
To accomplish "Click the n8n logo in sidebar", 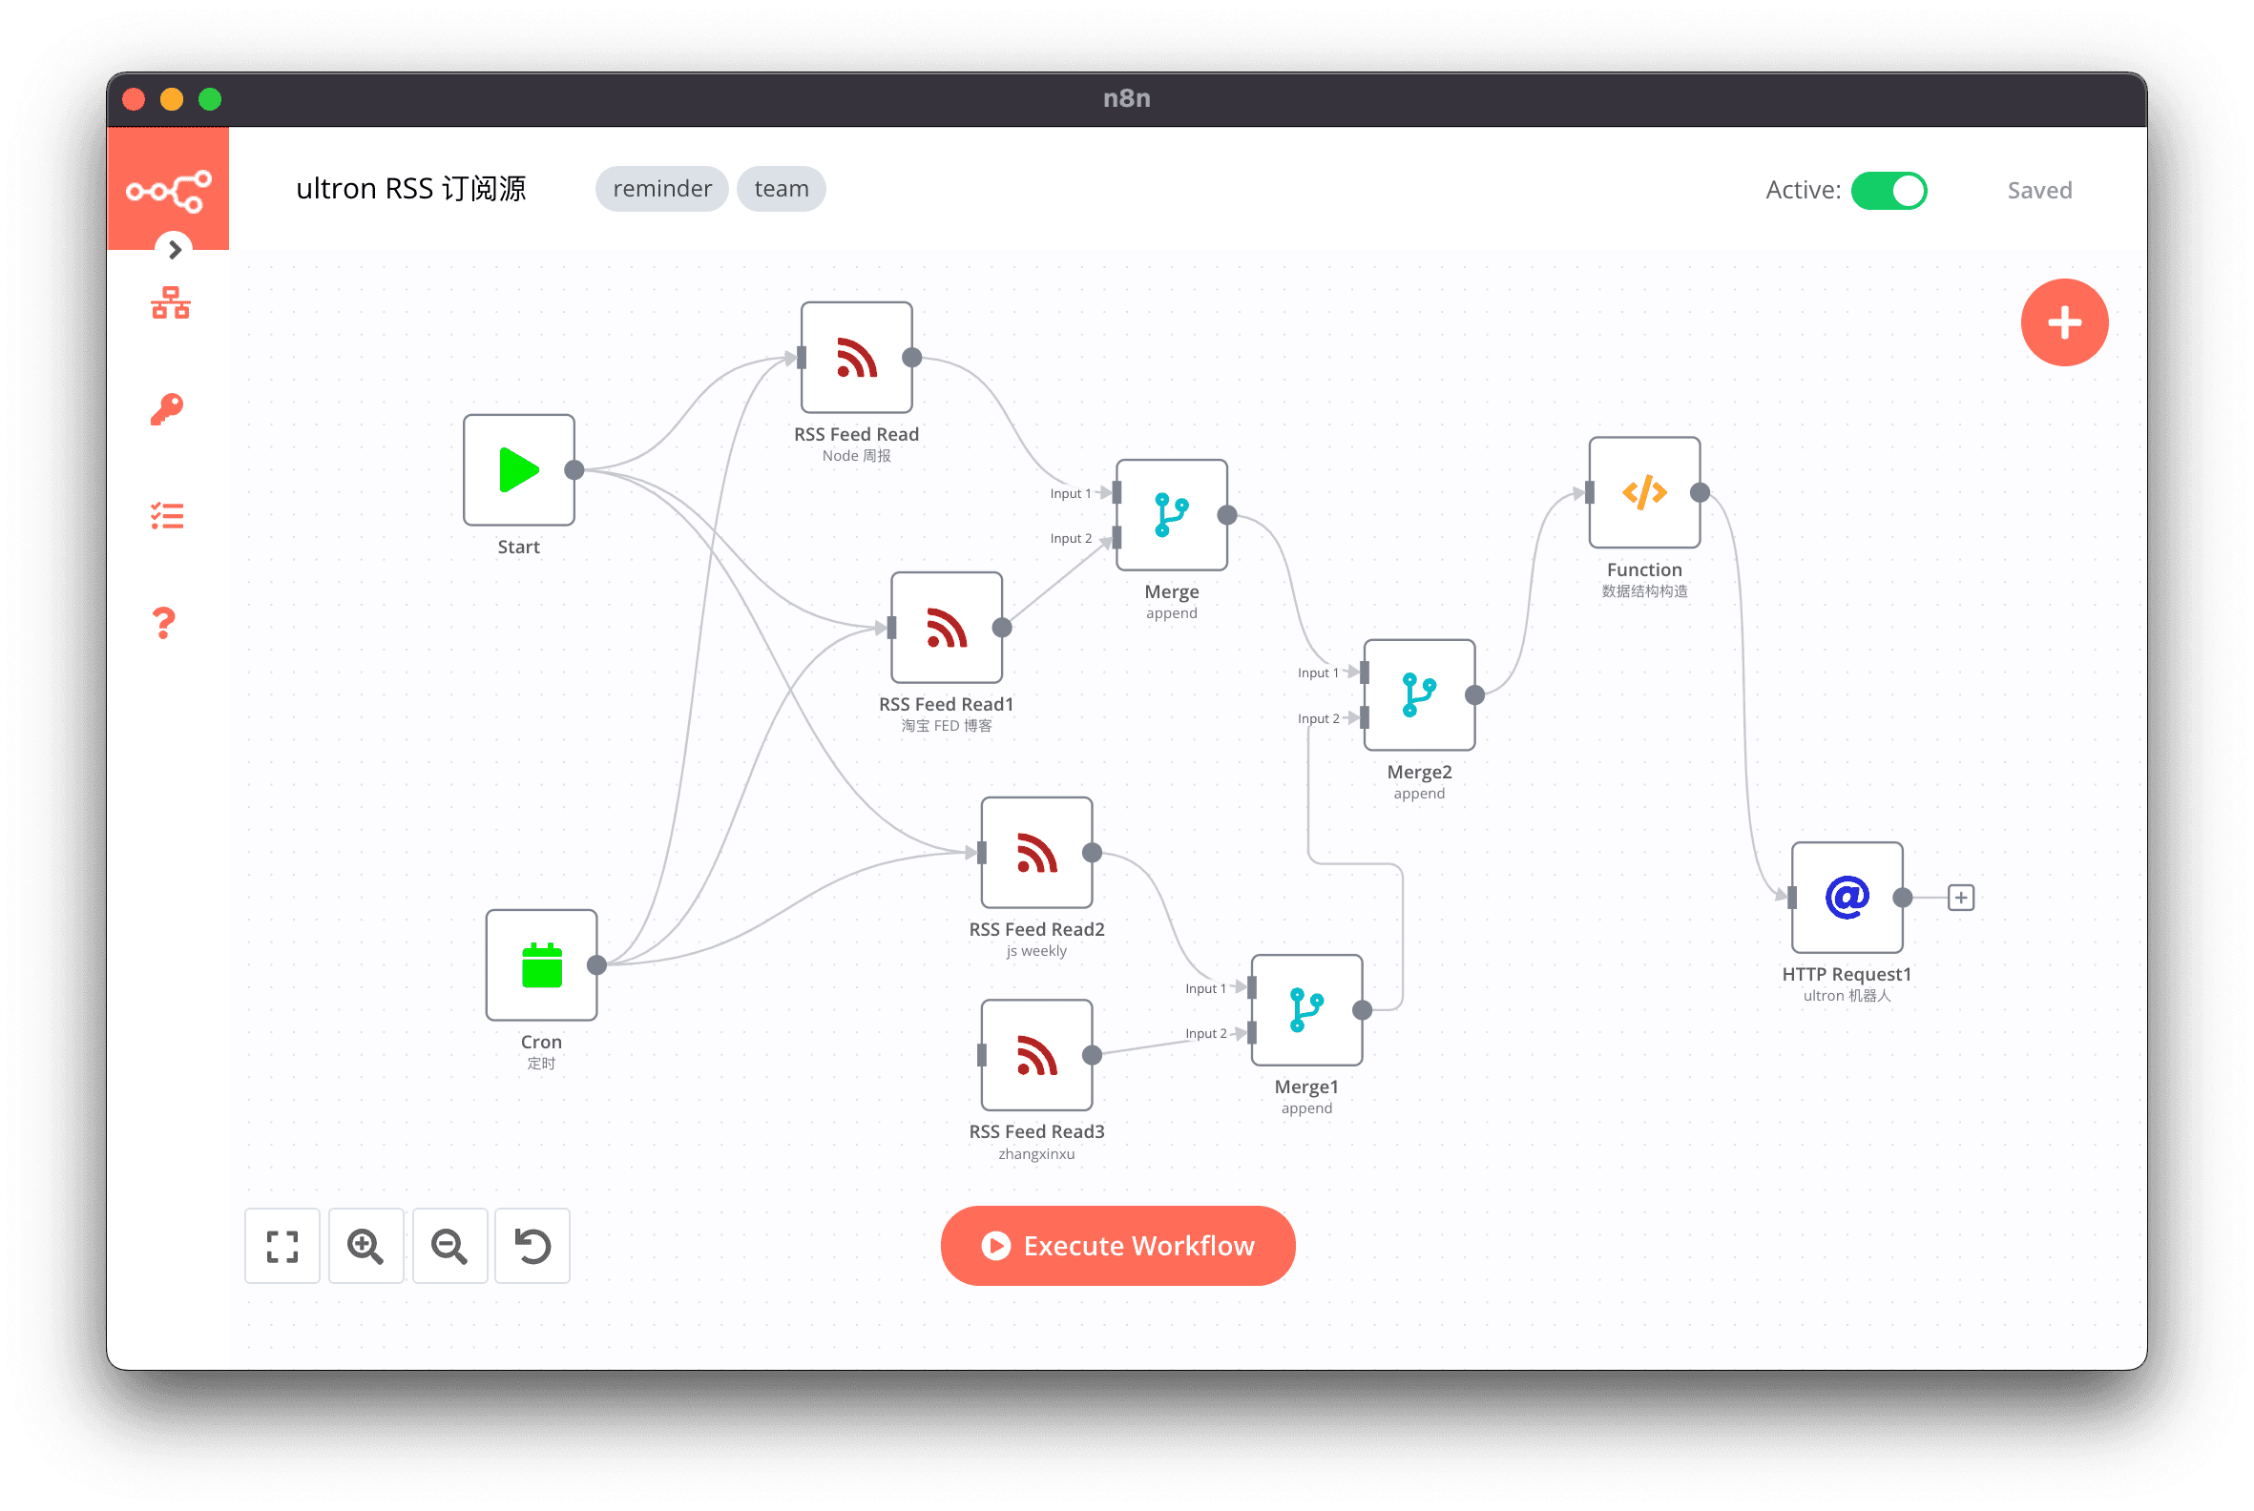I will pos(169,191).
